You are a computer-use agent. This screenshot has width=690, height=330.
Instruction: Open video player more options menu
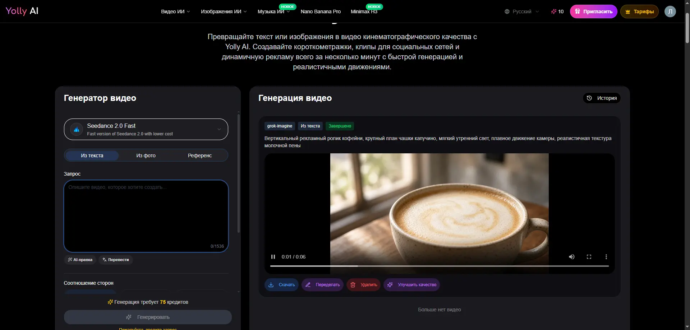(606, 257)
